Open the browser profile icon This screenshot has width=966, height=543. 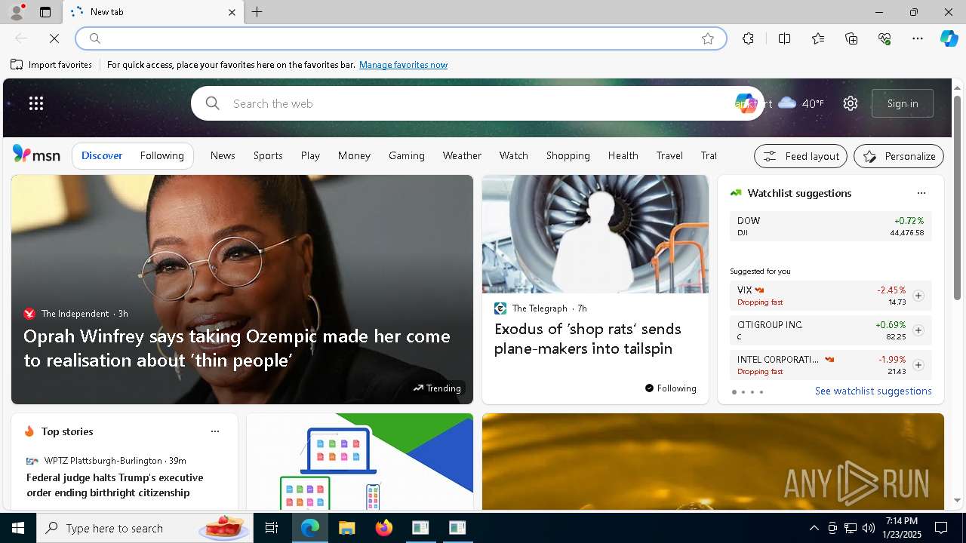click(x=16, y=12)
